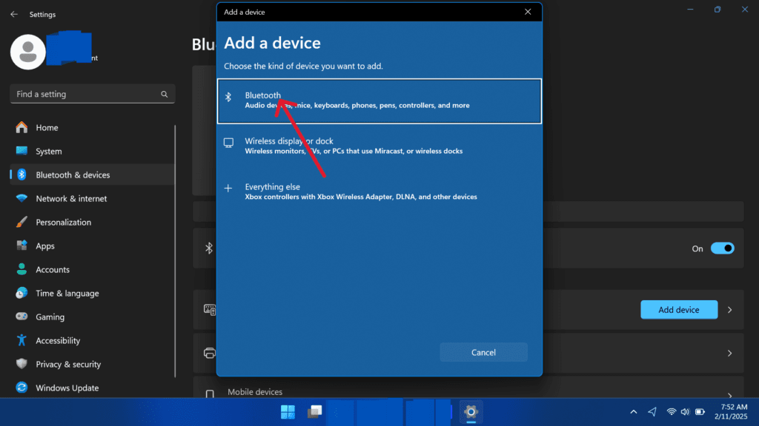Click the location arrow tray icon

(652, 412)
